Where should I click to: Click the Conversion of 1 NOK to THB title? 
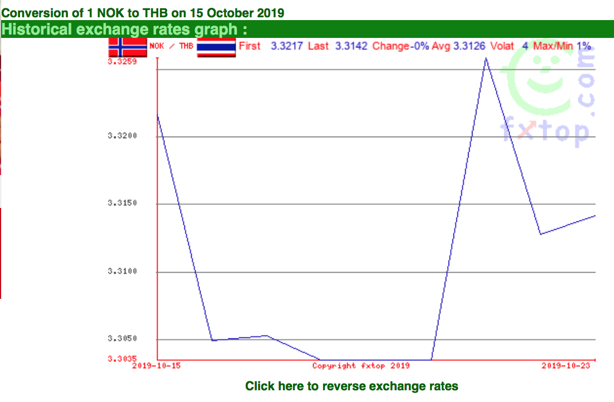click(x=143, y=13)
